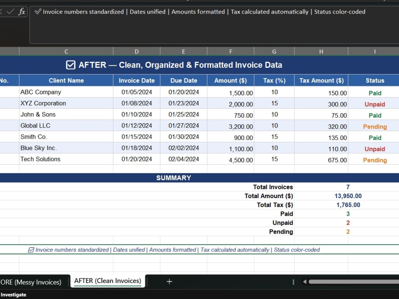This screenshot has height=299, width=399.
Task: Click the amount 3,200.00 cell
Action: [x=231, y=126]
